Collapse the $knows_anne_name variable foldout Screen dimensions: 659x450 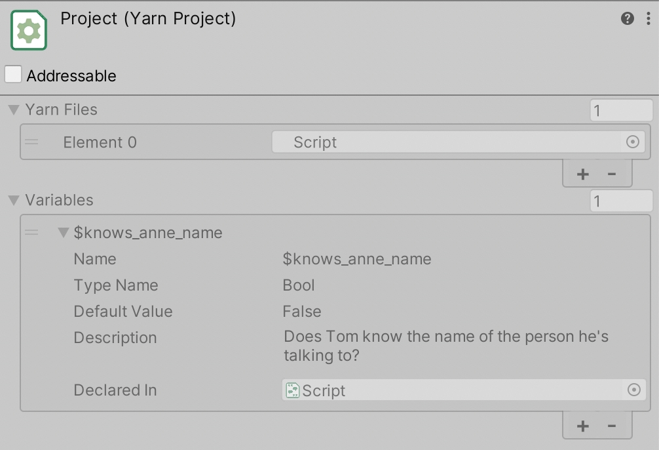[x=64, y=232]
